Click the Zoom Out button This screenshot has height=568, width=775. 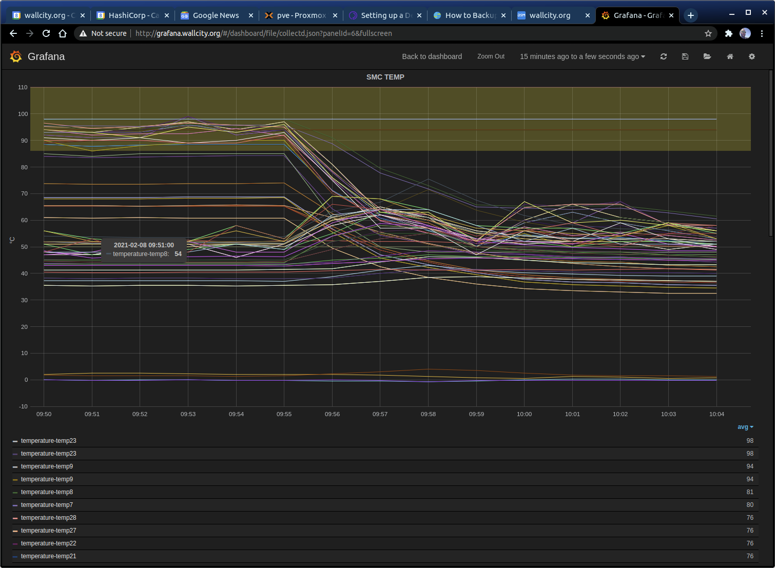[491, 56]
